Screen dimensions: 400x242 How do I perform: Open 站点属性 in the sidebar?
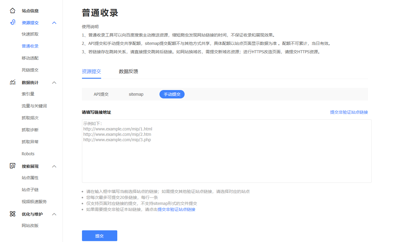(30, 178)
